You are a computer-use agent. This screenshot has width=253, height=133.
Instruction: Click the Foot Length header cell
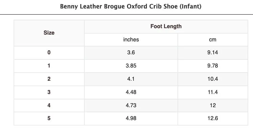pos(166,26)
